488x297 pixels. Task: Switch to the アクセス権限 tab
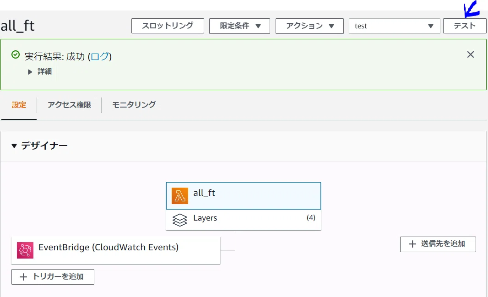[x=69, y=105]
